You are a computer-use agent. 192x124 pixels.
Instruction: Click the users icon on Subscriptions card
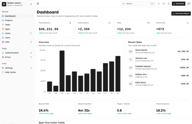click(109, 23)
